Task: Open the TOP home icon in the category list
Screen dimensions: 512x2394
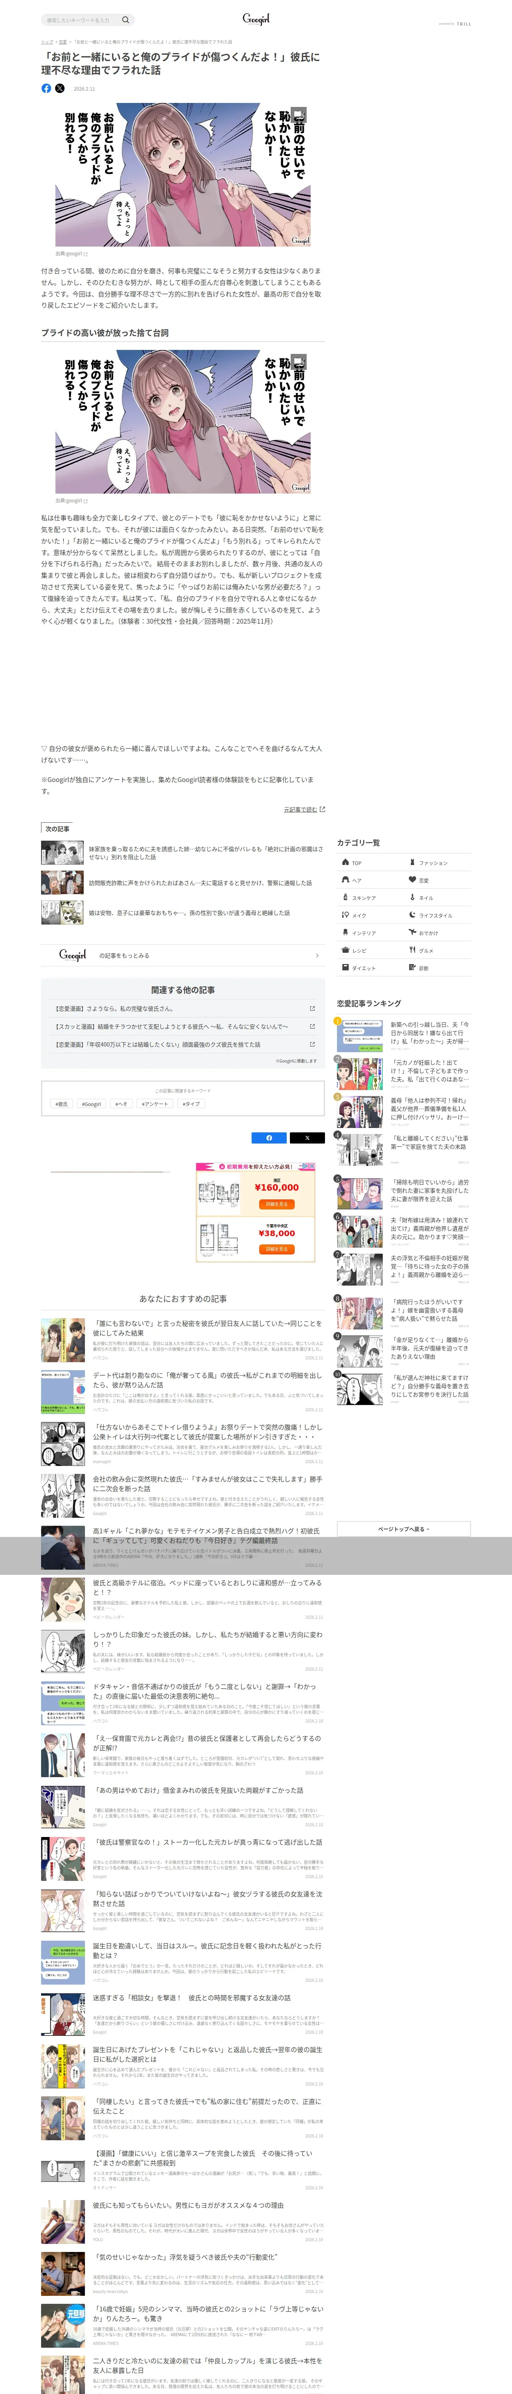Action: (345, 862)
